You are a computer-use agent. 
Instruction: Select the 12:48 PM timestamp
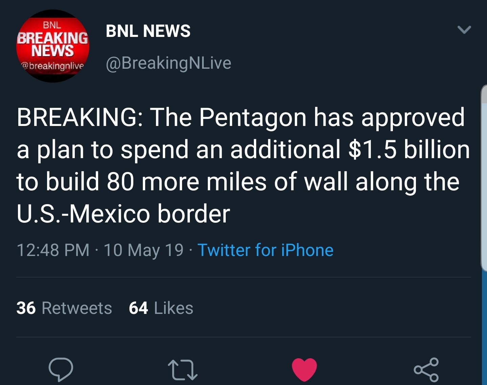point(53,250)
